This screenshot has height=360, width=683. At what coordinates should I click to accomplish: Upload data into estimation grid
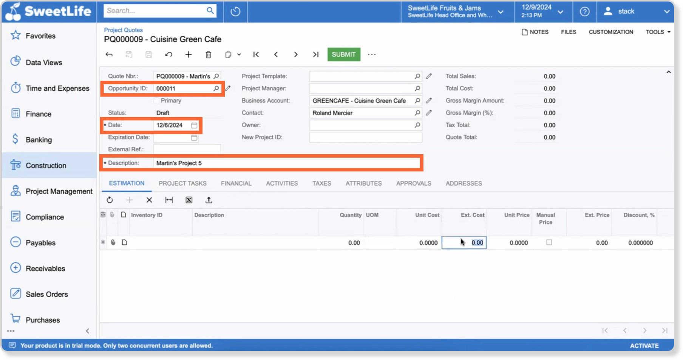pos(209,200)
